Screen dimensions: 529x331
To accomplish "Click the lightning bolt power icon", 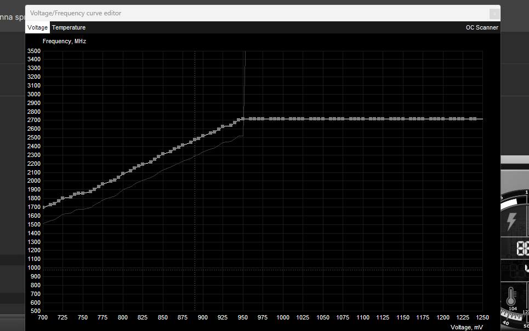I will click(x=511, y=222).
